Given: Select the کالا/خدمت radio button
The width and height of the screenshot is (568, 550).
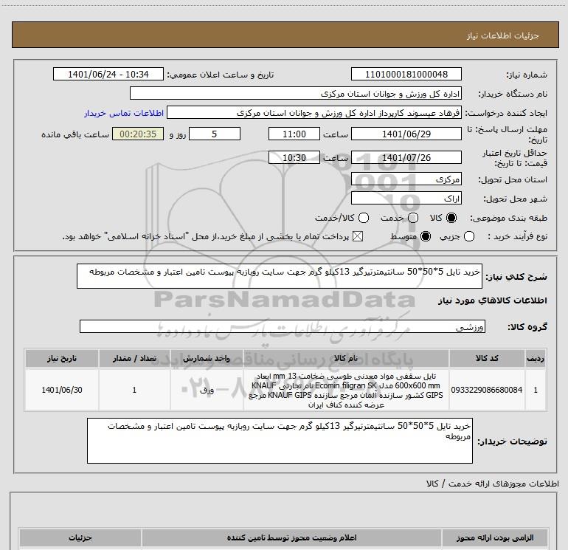Looking at the screenshot, I should 364,218.
